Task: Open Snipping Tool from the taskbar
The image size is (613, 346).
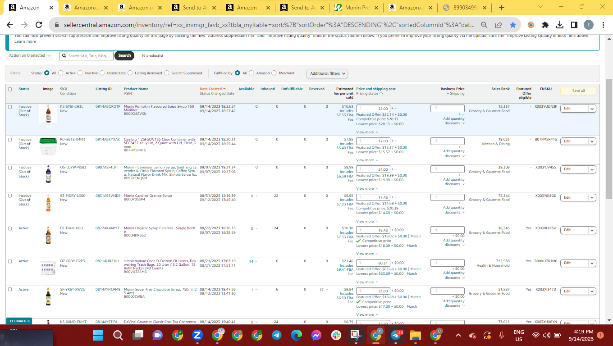Action: (x=356, y=335)
